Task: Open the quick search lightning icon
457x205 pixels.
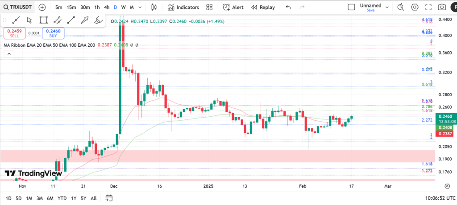Action: (400, 7)
